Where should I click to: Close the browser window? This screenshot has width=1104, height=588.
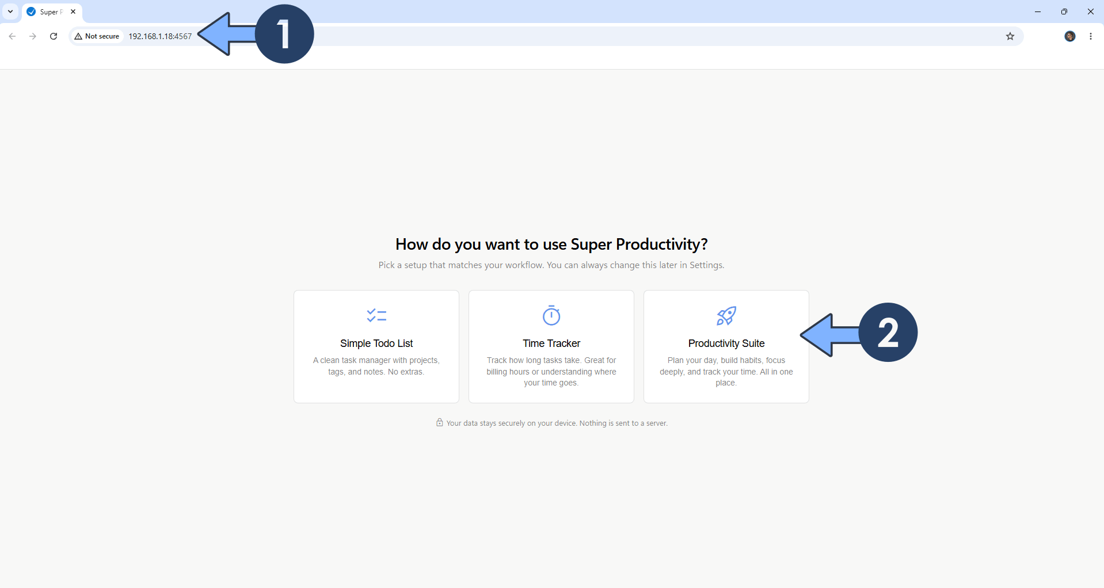pyautogui.click(x=1091, y=12)
